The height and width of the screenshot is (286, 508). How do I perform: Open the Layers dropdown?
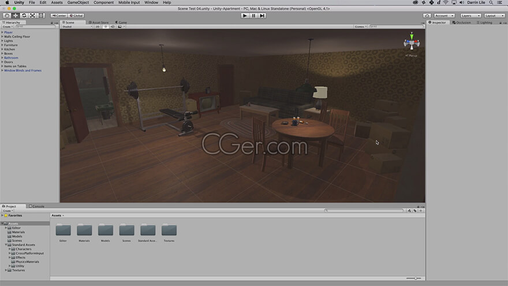point(470,16)
